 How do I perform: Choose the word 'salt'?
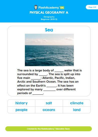[49, 103]
